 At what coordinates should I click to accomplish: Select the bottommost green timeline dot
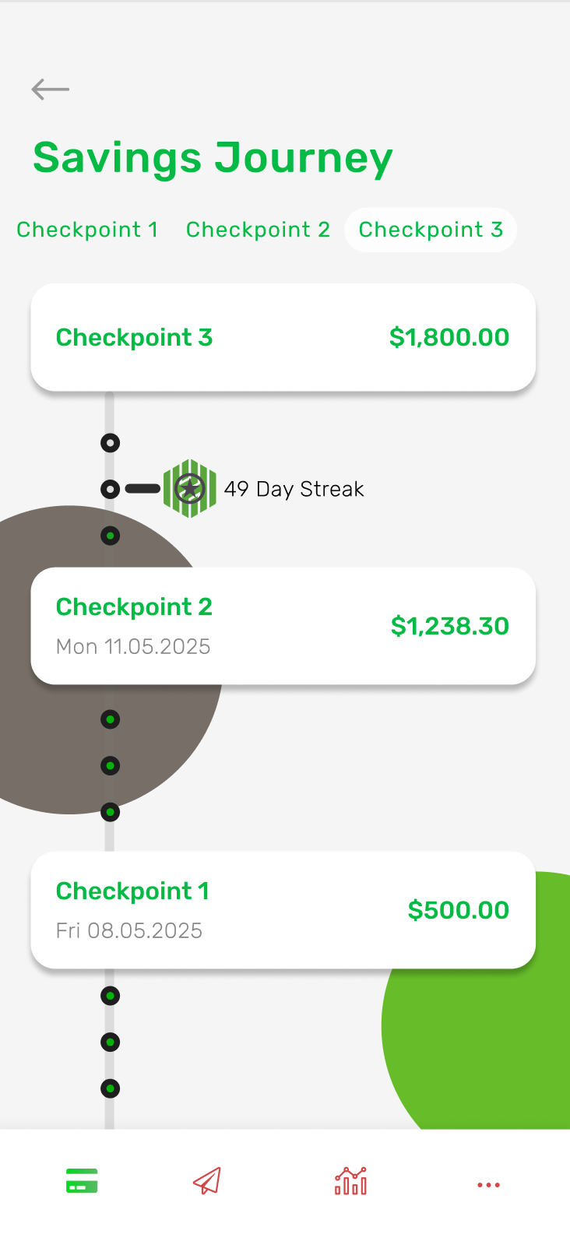coord(111,1088)
